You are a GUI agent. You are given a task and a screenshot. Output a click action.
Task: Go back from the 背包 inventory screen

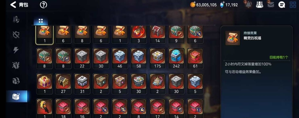click(13, 5)
